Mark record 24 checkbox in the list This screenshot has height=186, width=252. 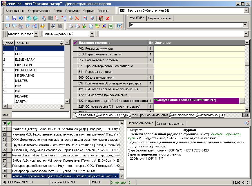pyautogui.click(x=9, y=145)
